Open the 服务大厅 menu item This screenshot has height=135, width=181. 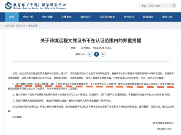coord(86,17)
